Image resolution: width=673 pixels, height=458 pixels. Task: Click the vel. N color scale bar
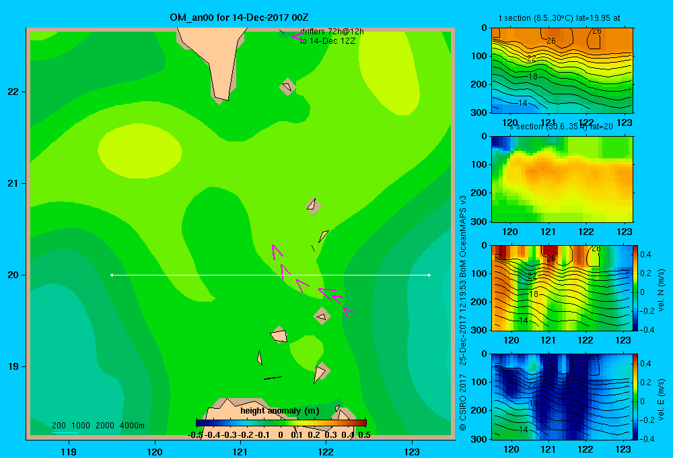(x=636, y=288)
